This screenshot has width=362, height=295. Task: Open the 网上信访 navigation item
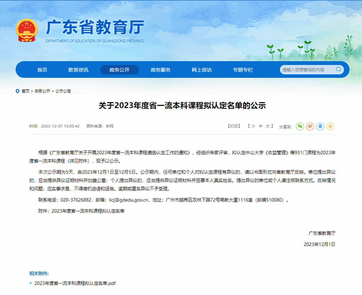(x=202, y=70)
